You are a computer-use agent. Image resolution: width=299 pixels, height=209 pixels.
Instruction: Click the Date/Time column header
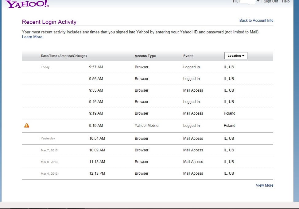pos(64,56)
